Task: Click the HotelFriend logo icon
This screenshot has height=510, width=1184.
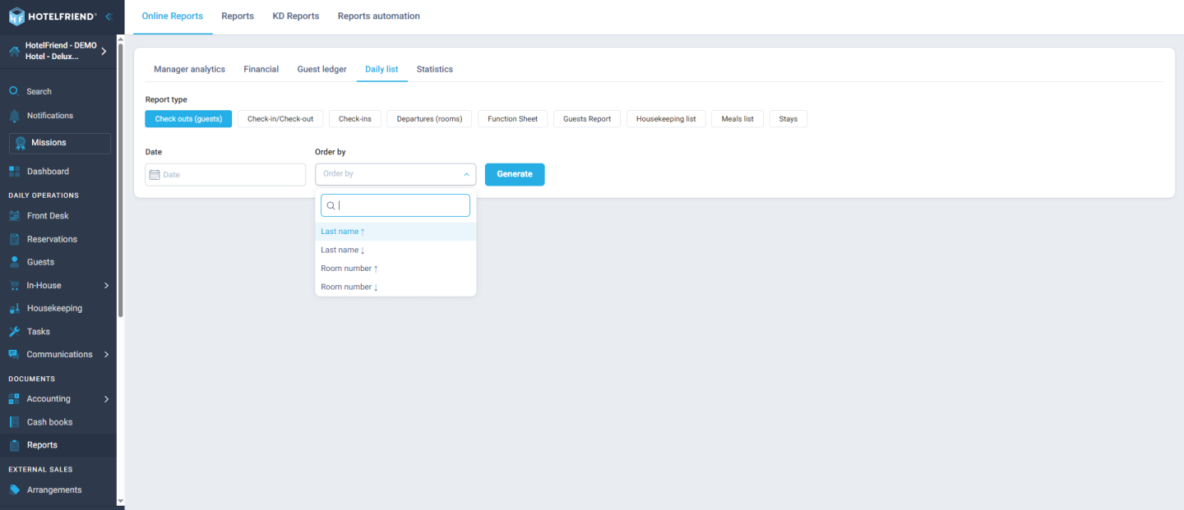Action: [16, 16]
